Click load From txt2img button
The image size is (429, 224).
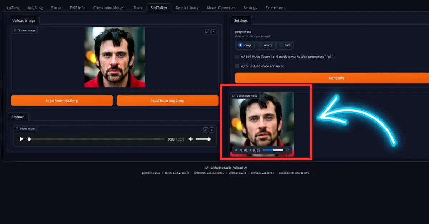coord(62,101)
